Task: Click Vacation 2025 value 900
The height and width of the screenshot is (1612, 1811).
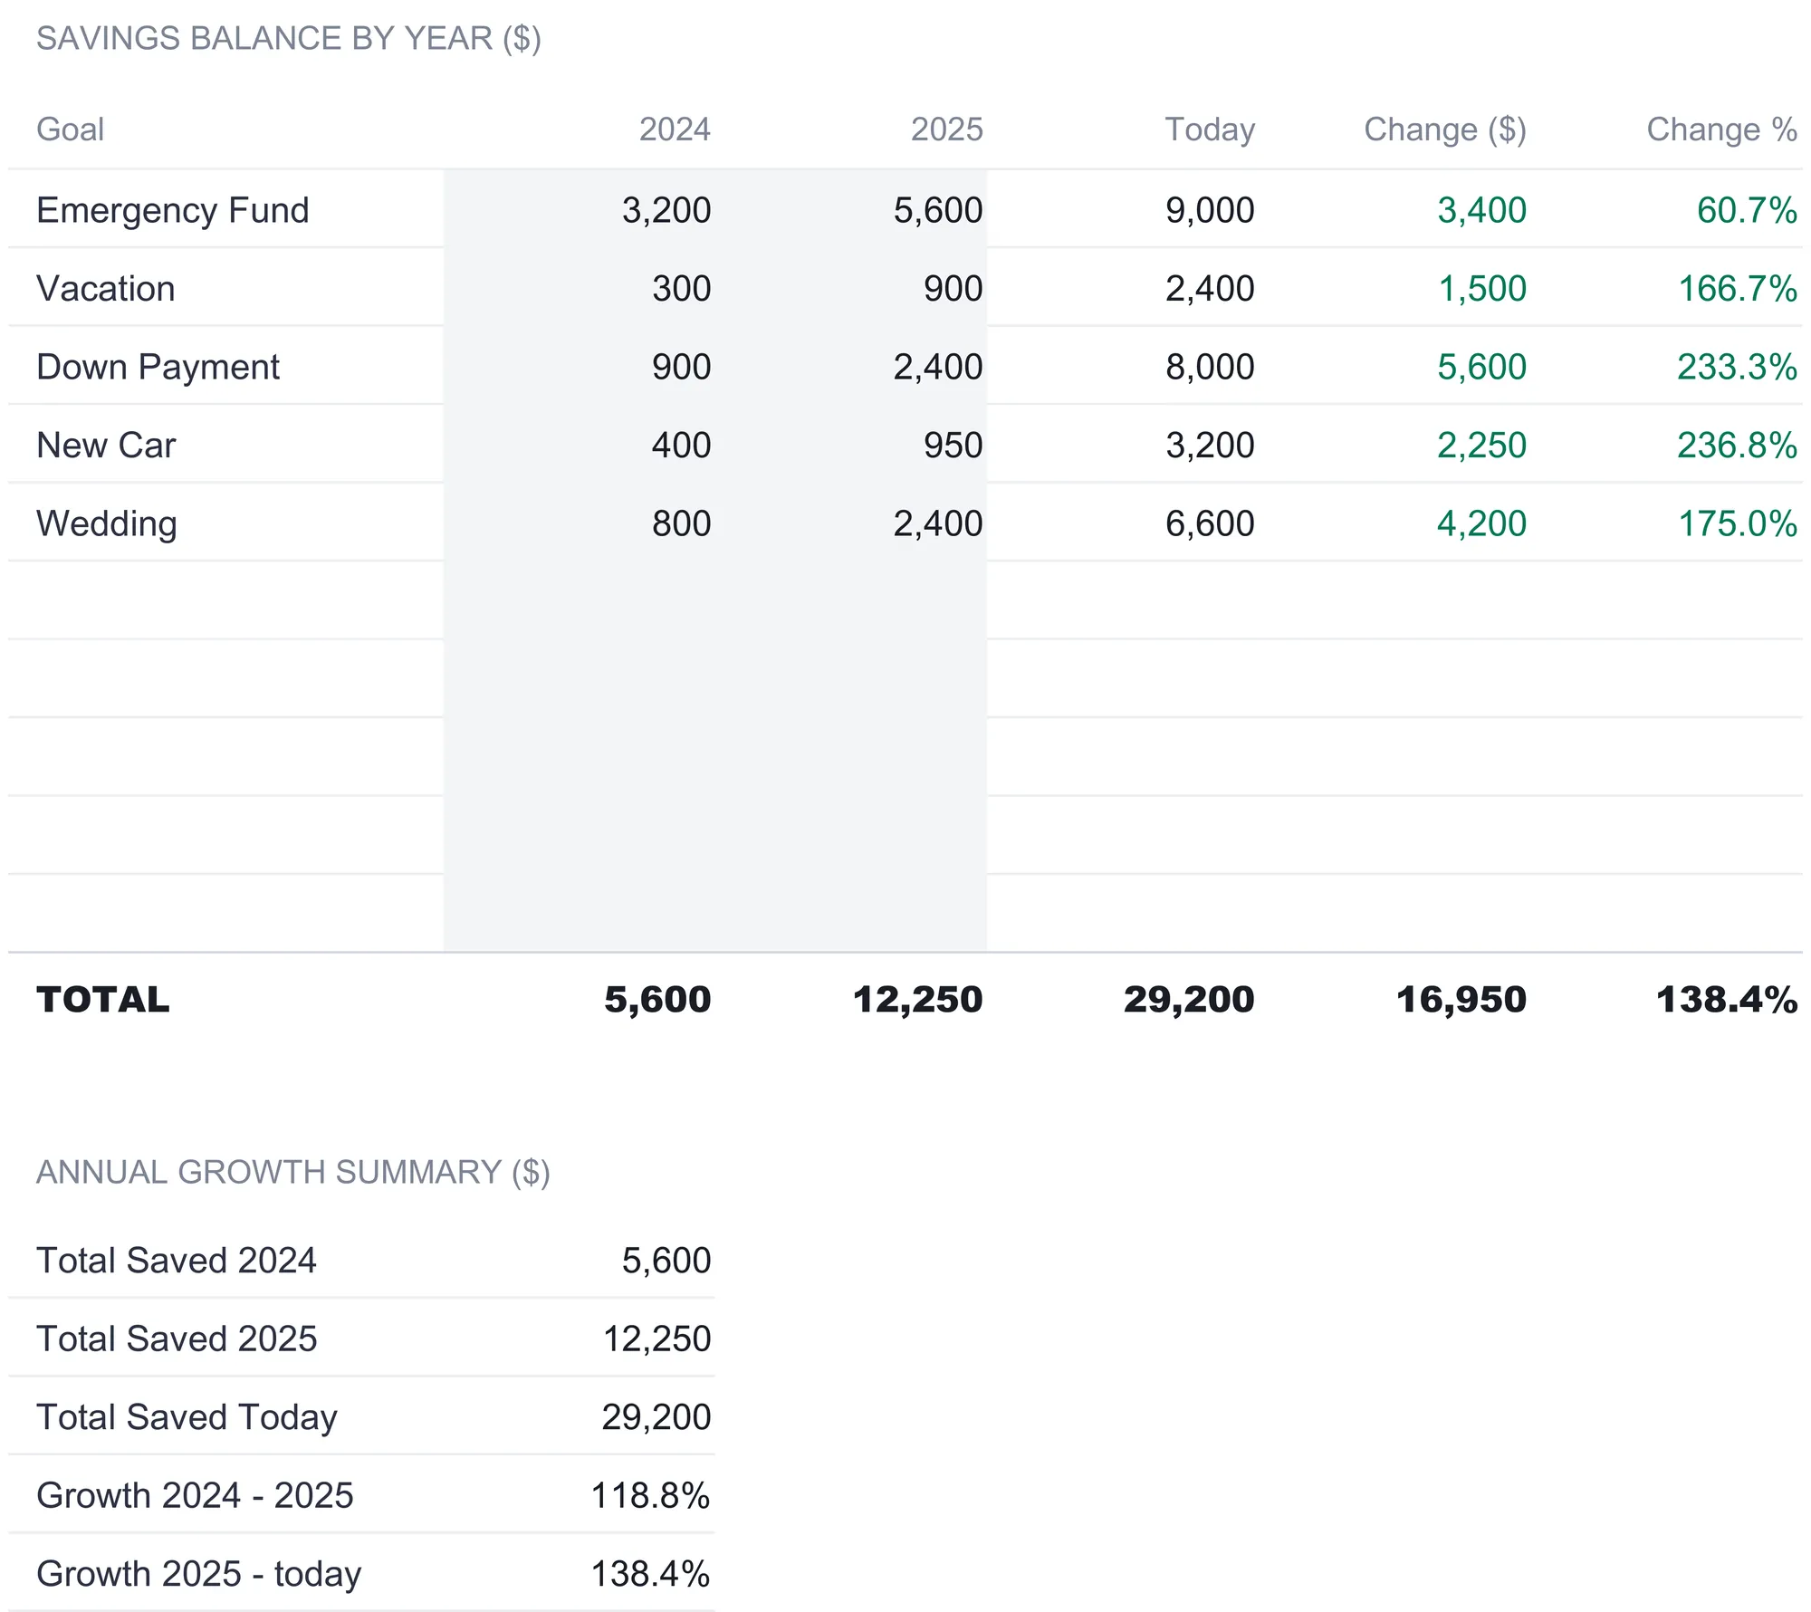Action: coord(953,289)
